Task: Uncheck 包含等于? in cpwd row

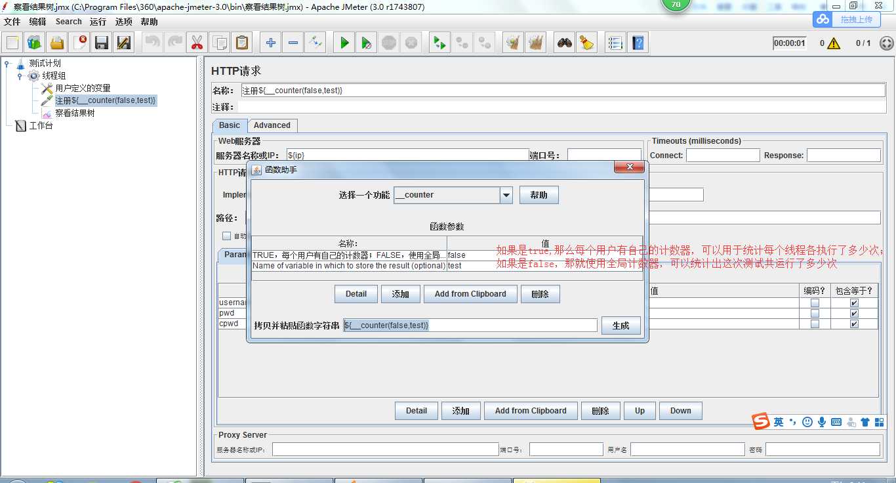Action: coord(854,324)
